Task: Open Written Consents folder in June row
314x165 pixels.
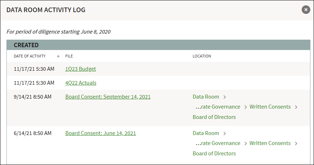Action: coord(270,143)
